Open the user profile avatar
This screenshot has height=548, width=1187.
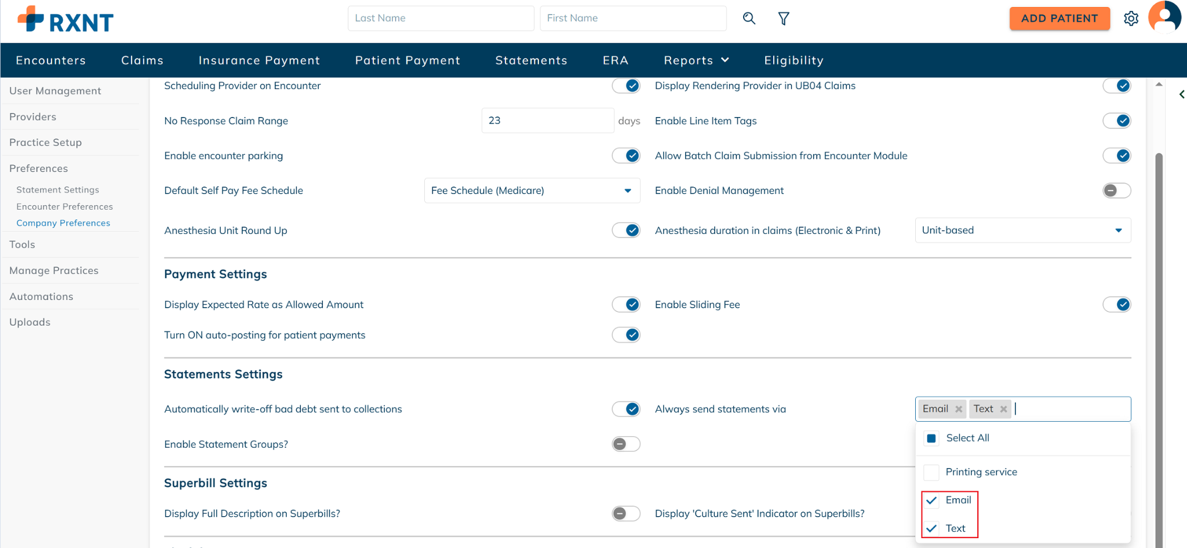coord(1164,17)
